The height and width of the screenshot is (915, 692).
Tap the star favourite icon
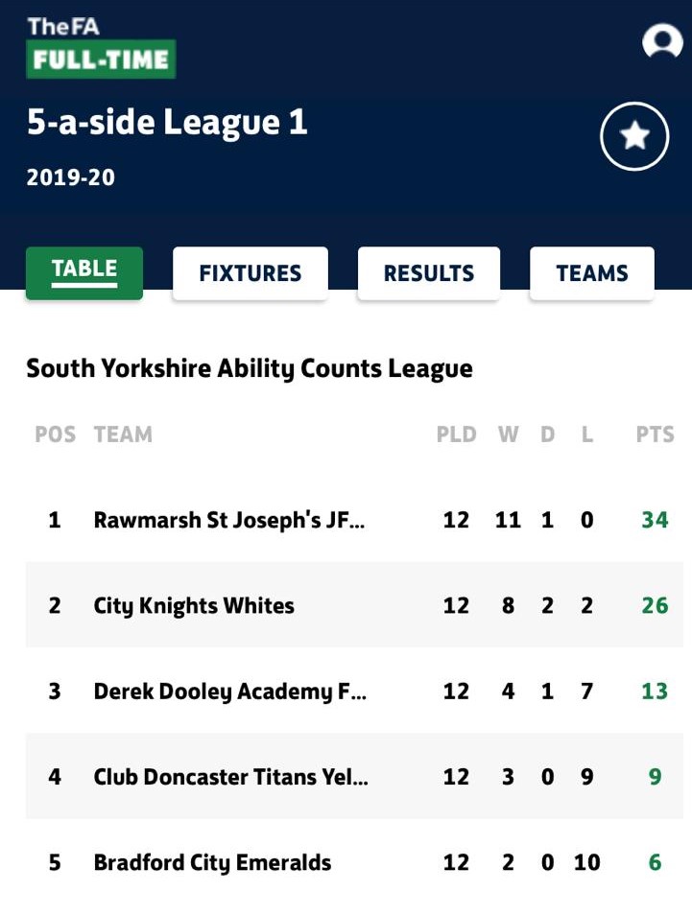coord(634,136)
